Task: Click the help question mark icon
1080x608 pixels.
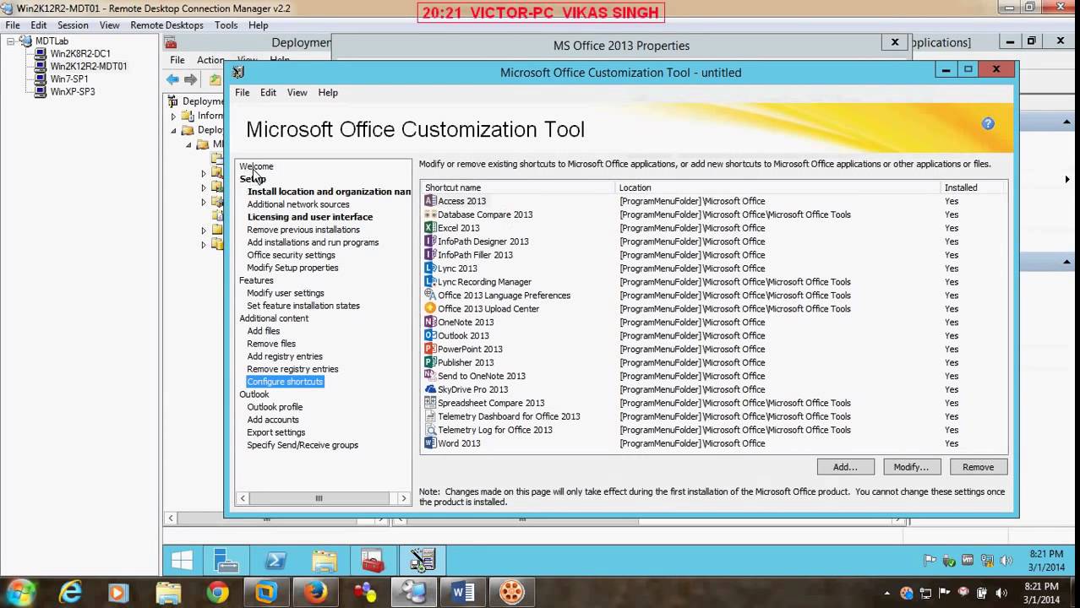Action: [988, 123]
